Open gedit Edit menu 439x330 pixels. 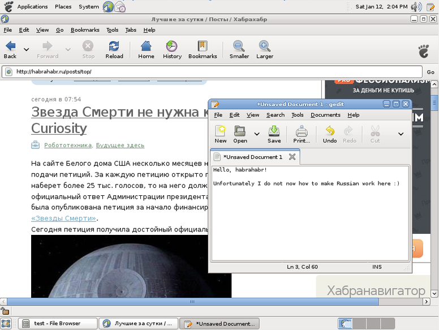click(234, 115)
